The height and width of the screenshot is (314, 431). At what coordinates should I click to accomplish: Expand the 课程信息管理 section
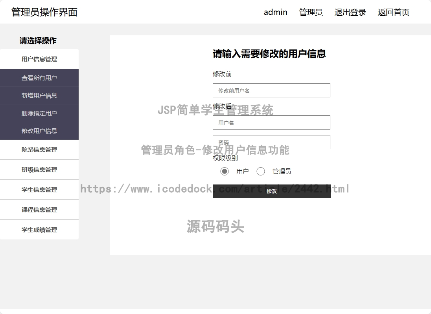tap(39, 210)
